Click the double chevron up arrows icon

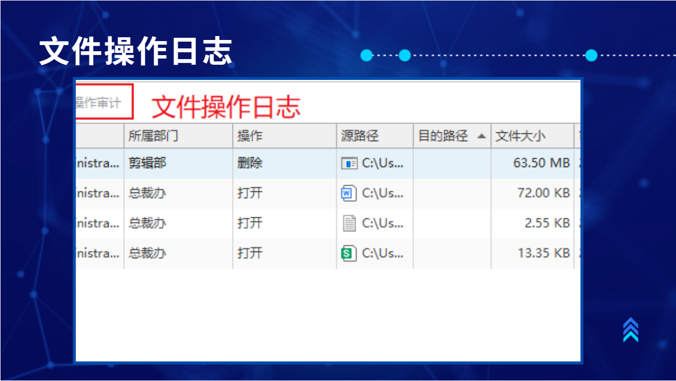click(630, 330)
